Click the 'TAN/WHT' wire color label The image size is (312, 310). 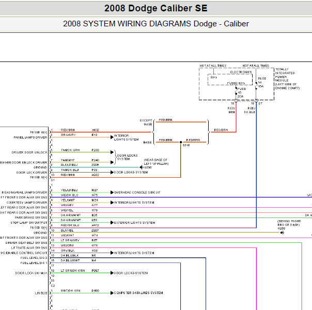click(x=68, y=160)
